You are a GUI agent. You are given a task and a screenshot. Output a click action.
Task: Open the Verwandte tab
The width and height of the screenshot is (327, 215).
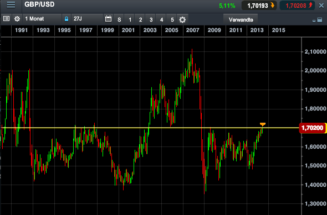click(x=241, y=19)
